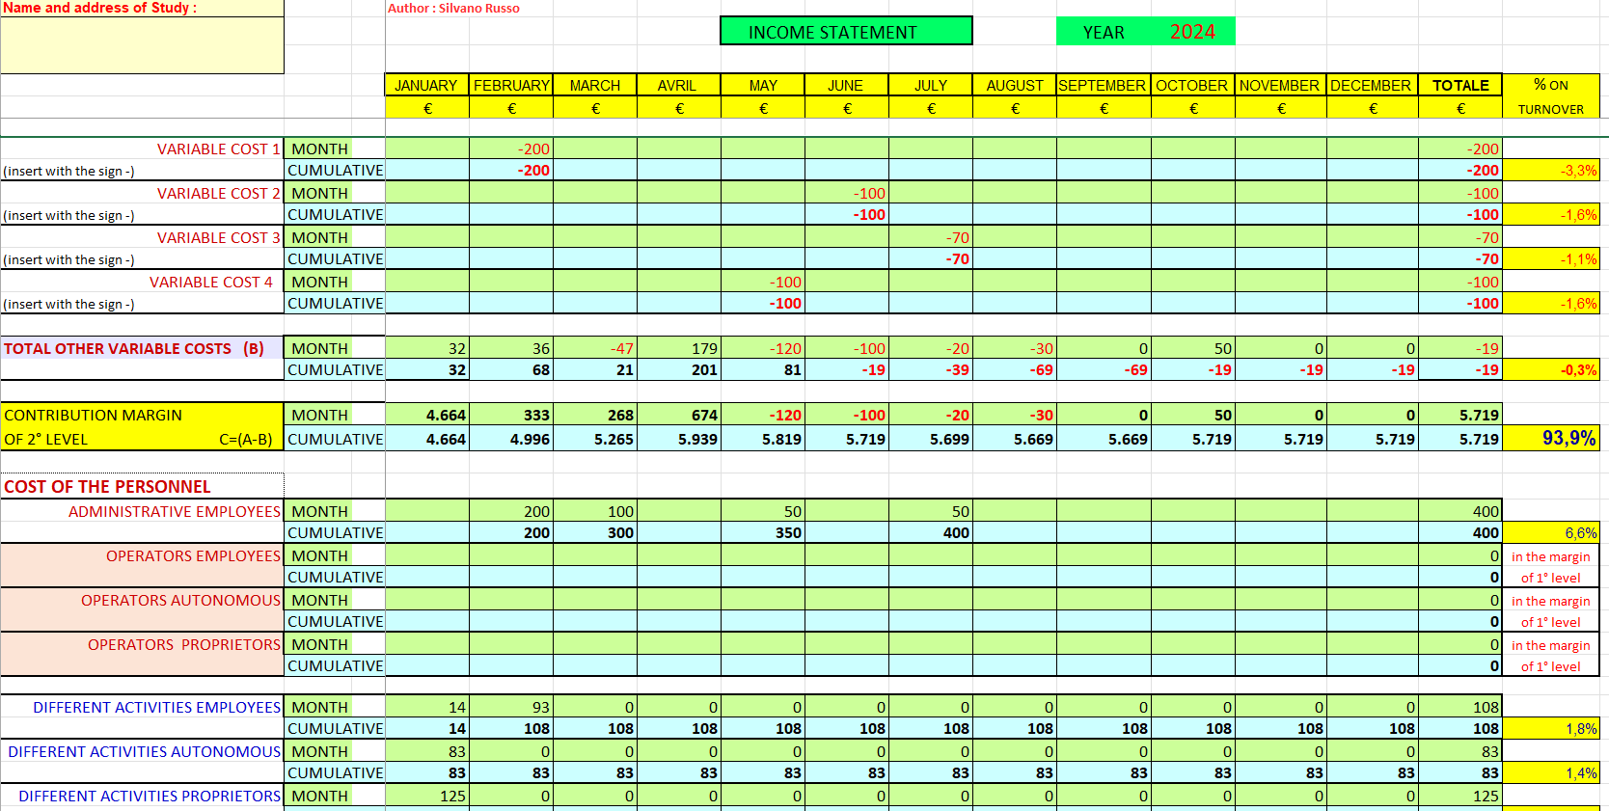Select the MARCH column header

coord(595,85)
